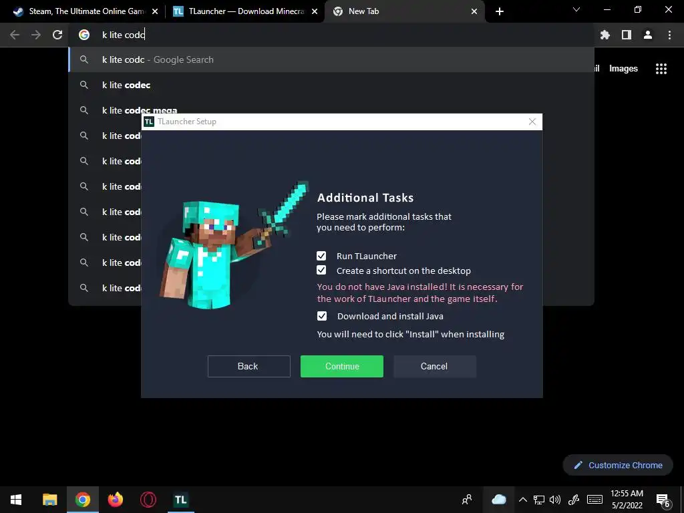Uncheck Download and install Java
Viewport: 684px width, 513px height.
click(x=321, y=316)
